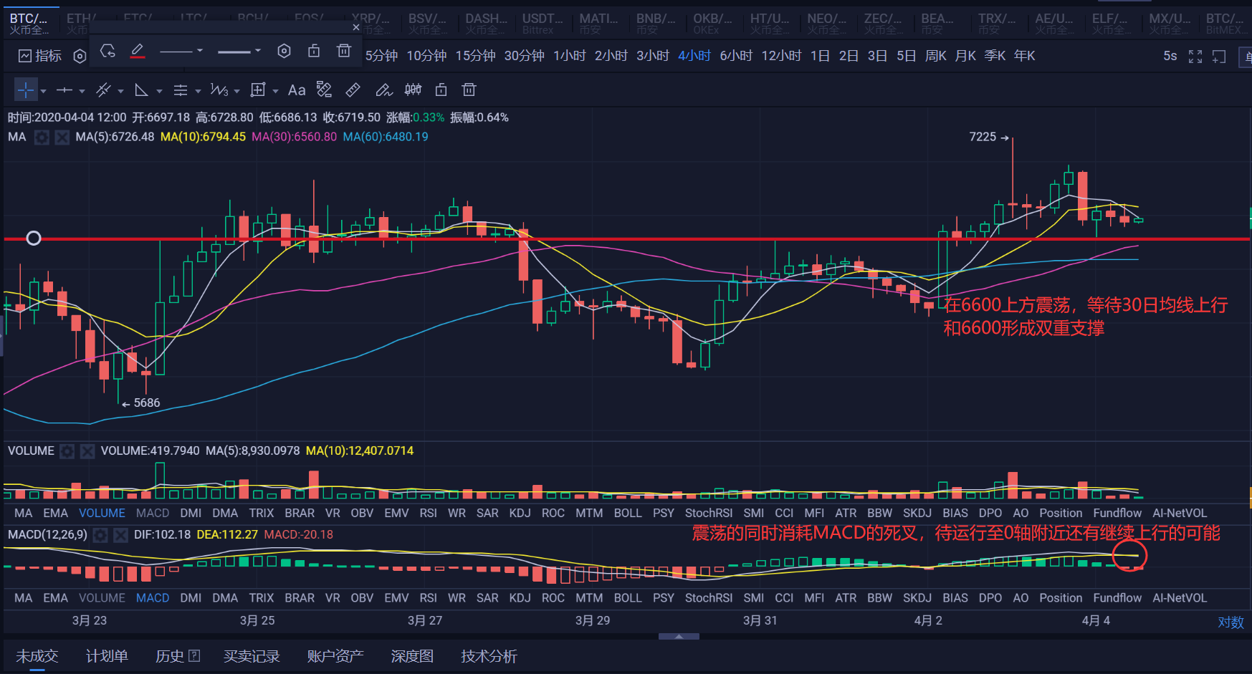
Task: Select the Aa text annotation tool
Action: click(x=297, y=90)
